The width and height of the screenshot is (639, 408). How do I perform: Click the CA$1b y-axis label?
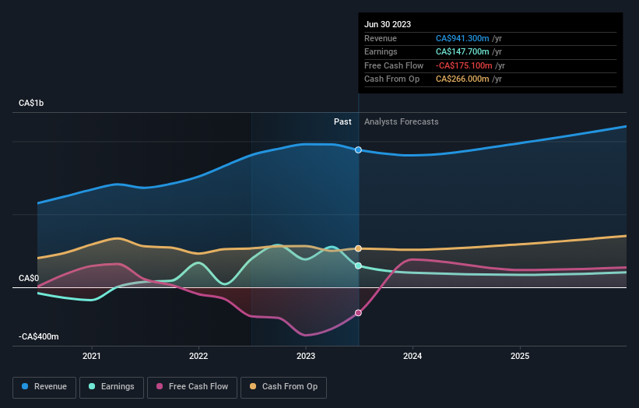tap(31, 103)
